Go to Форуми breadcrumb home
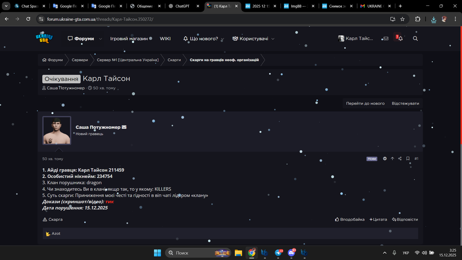Screen dimensions: 462x260 53,60
